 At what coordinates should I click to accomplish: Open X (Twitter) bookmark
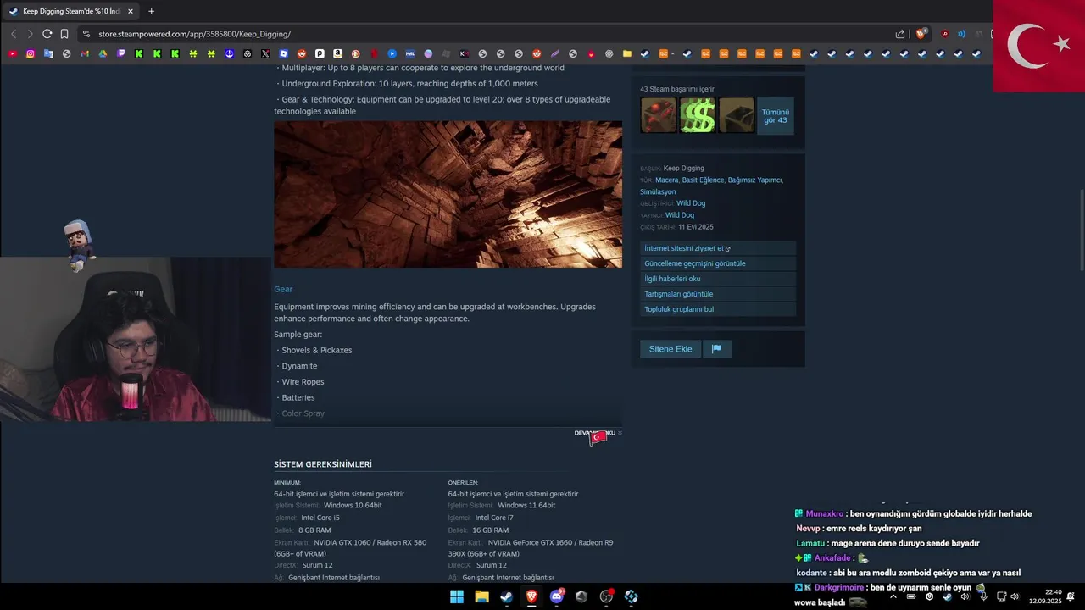(265, 53)
